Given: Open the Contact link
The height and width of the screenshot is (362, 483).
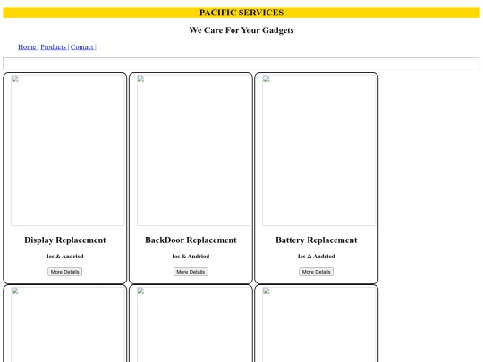Looking at the screenshot, I should click(82, 47).
